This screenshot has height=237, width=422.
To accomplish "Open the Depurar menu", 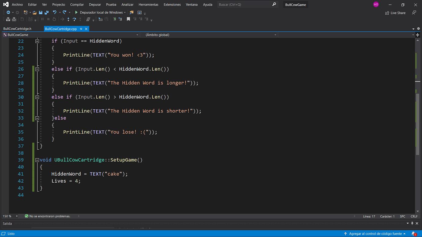I will [95, 5].
